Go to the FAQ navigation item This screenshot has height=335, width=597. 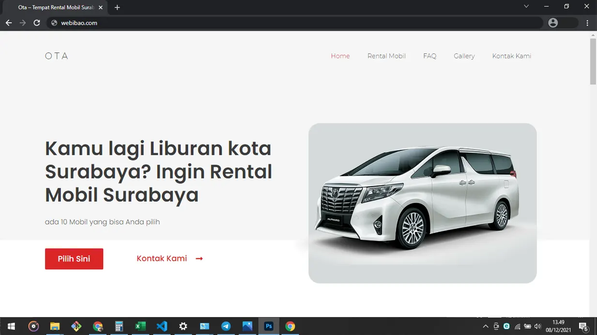429,56
